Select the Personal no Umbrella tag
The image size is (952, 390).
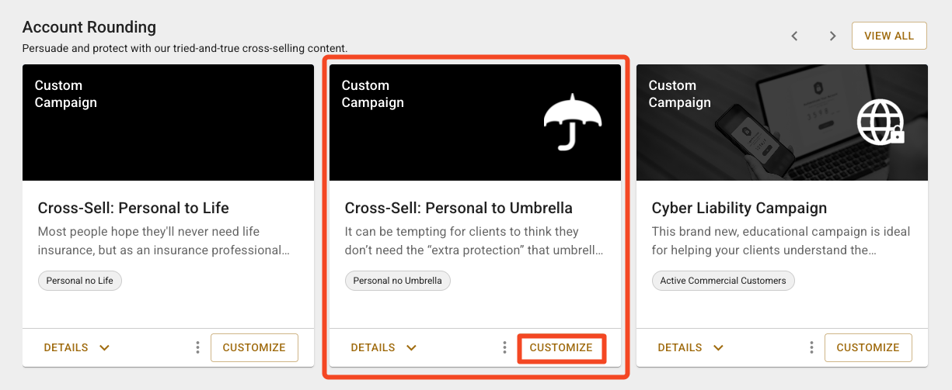pos(397,281)
